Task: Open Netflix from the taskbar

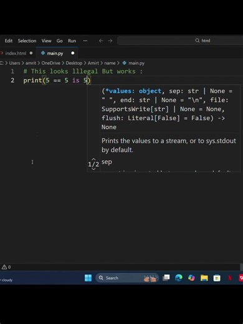Action: tap(230, 278)
